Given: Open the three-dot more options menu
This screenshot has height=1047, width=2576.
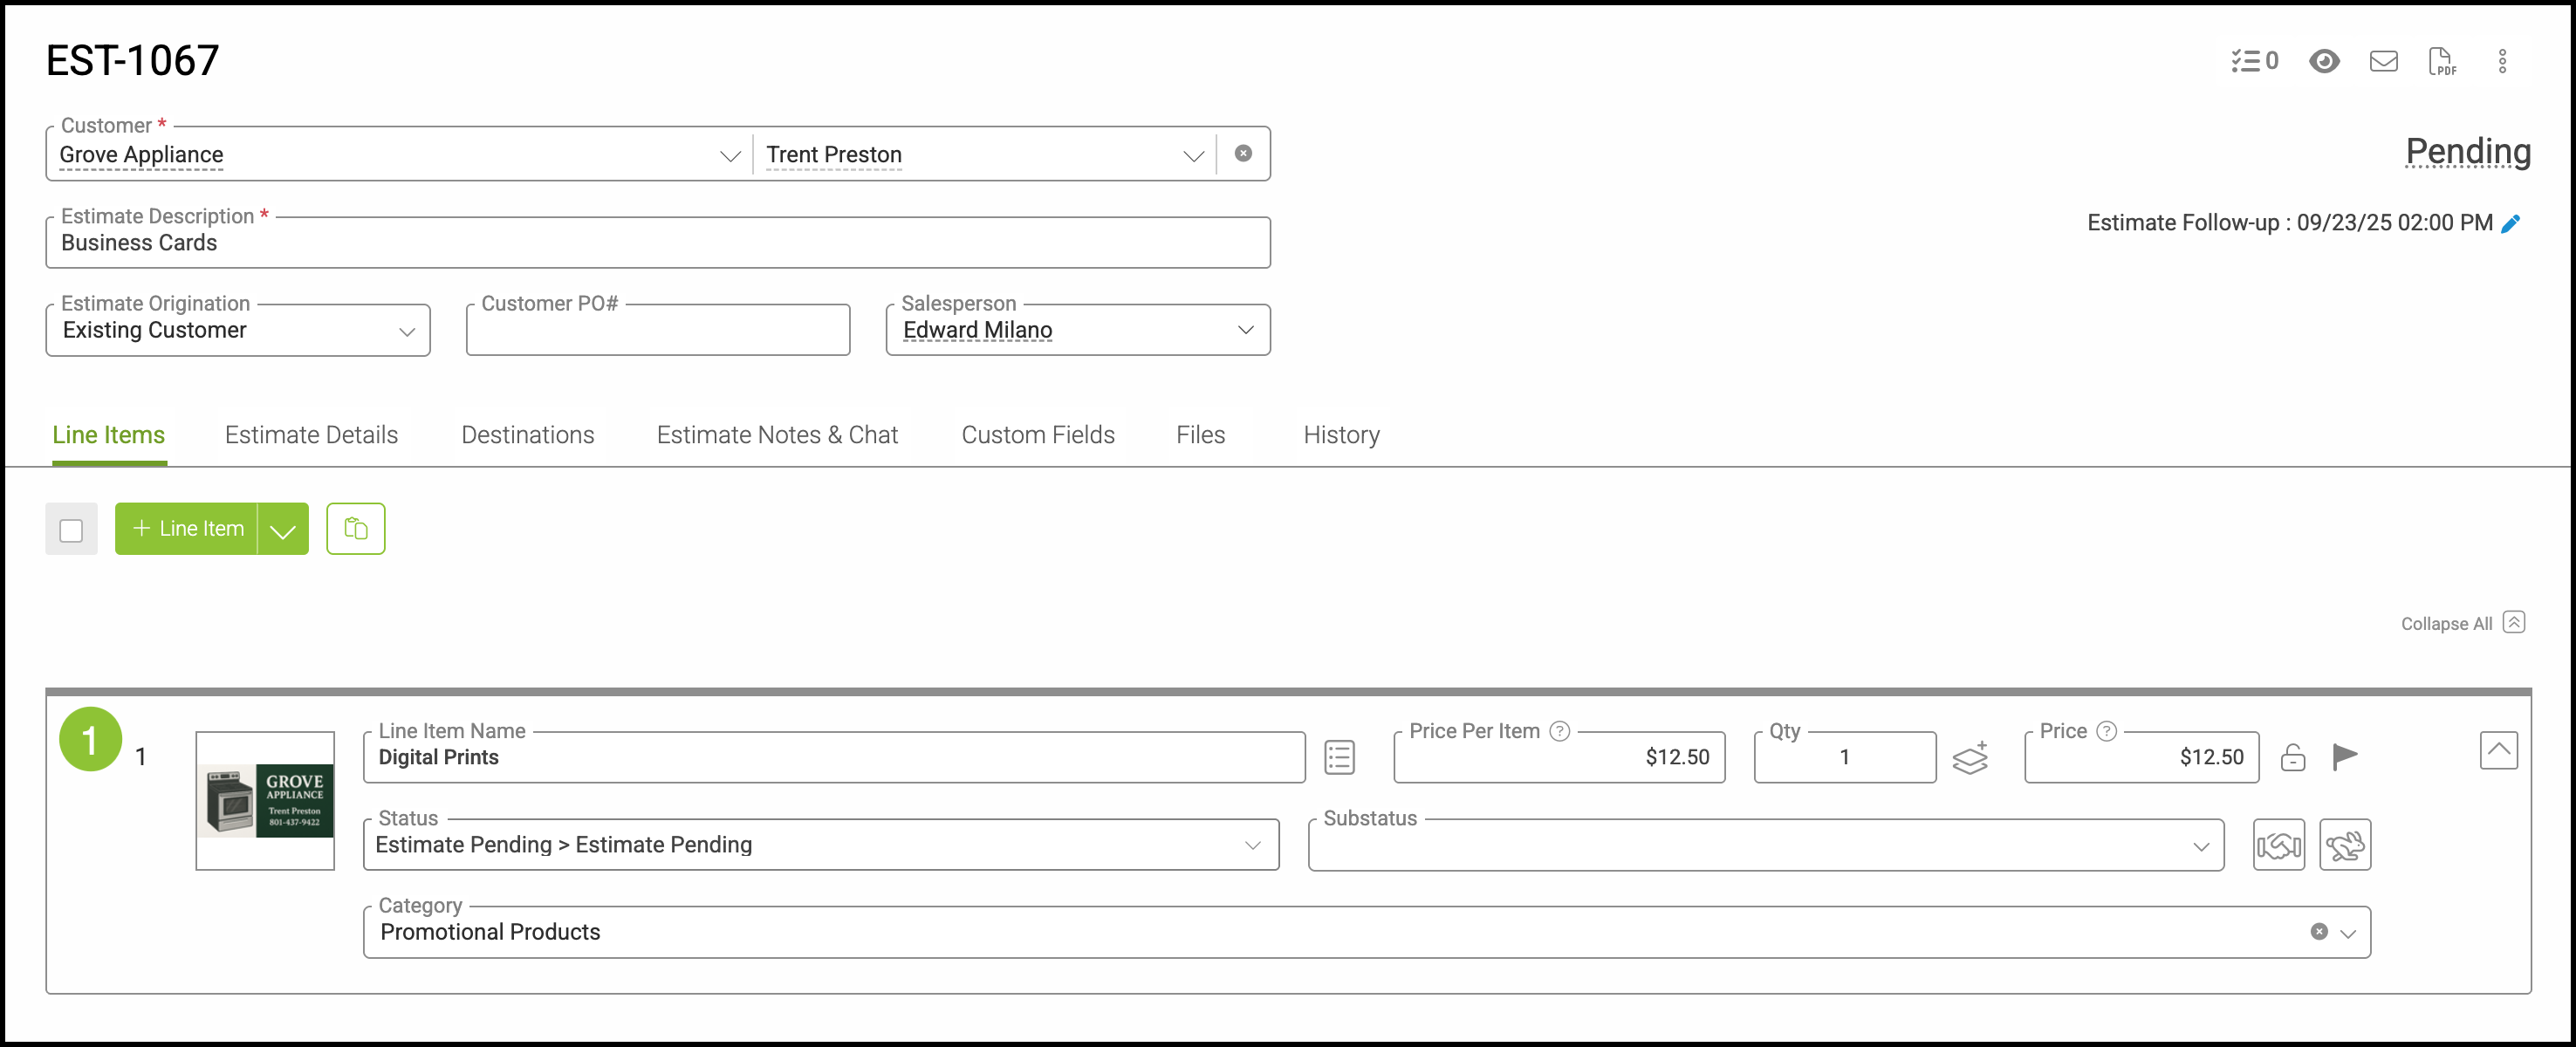Looking at the screenshot, I should tap(2502, 62).
